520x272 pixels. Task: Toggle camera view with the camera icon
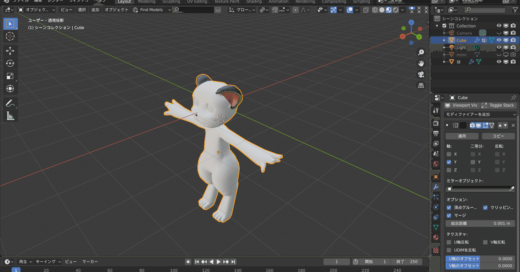421,74
